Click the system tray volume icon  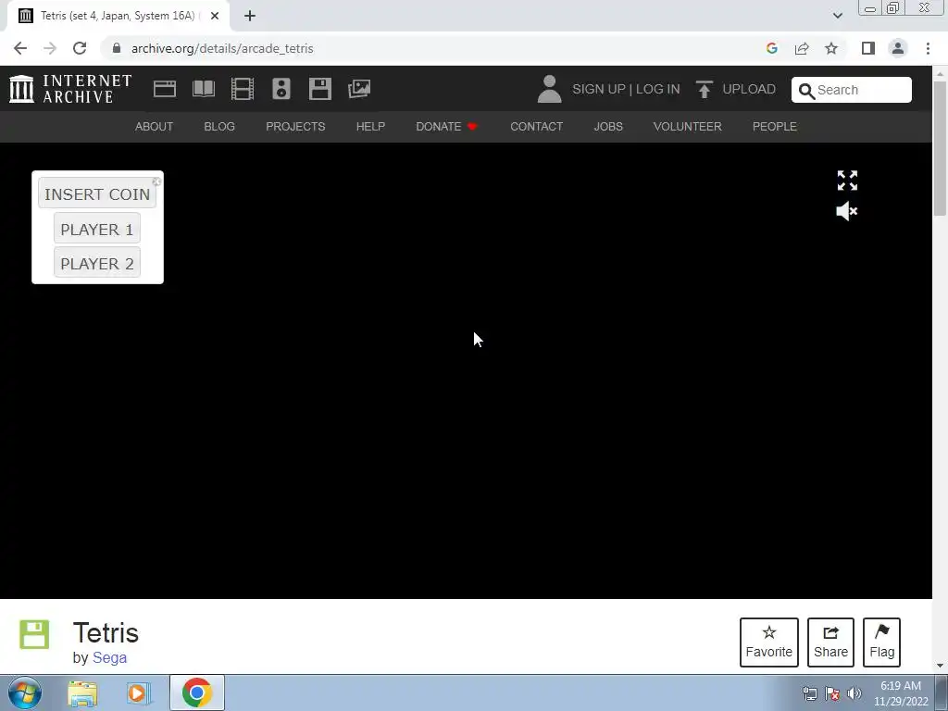pyautogui.click(x=854, y=693)
